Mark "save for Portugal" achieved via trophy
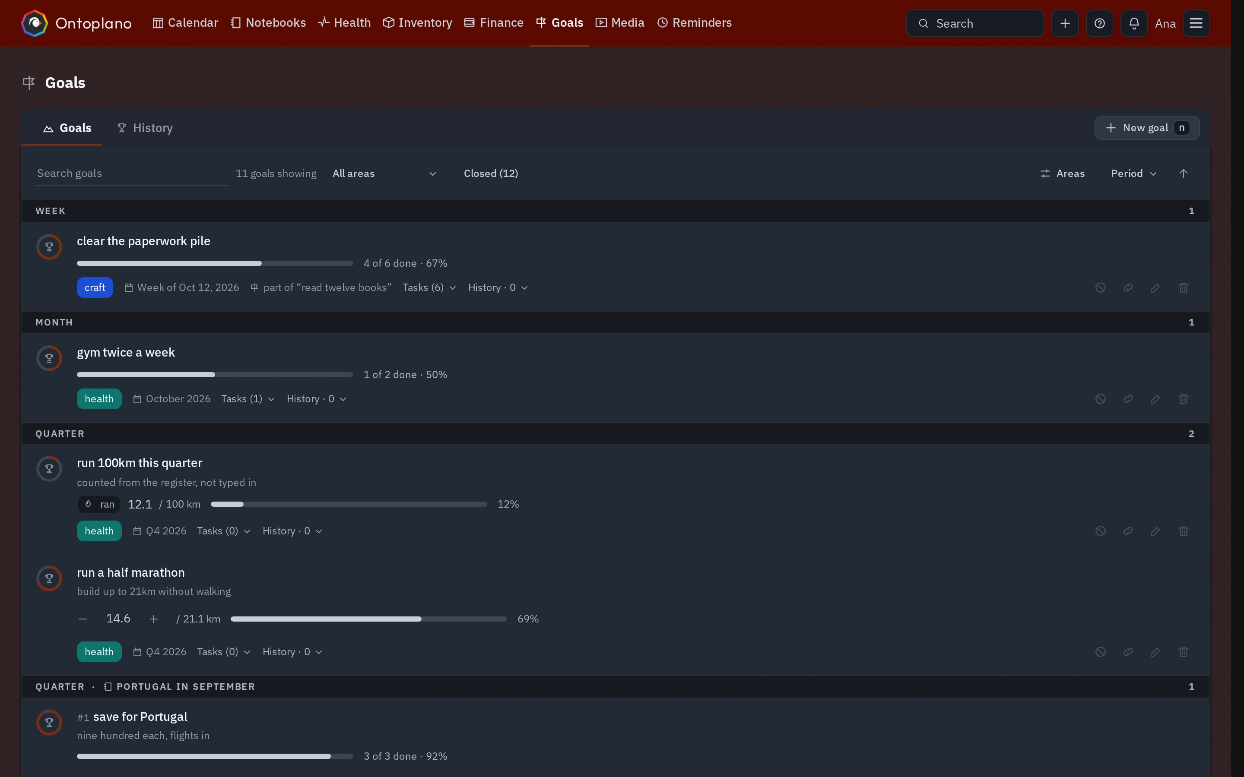This screenshot has height=777, width=1244. point(49,723)
